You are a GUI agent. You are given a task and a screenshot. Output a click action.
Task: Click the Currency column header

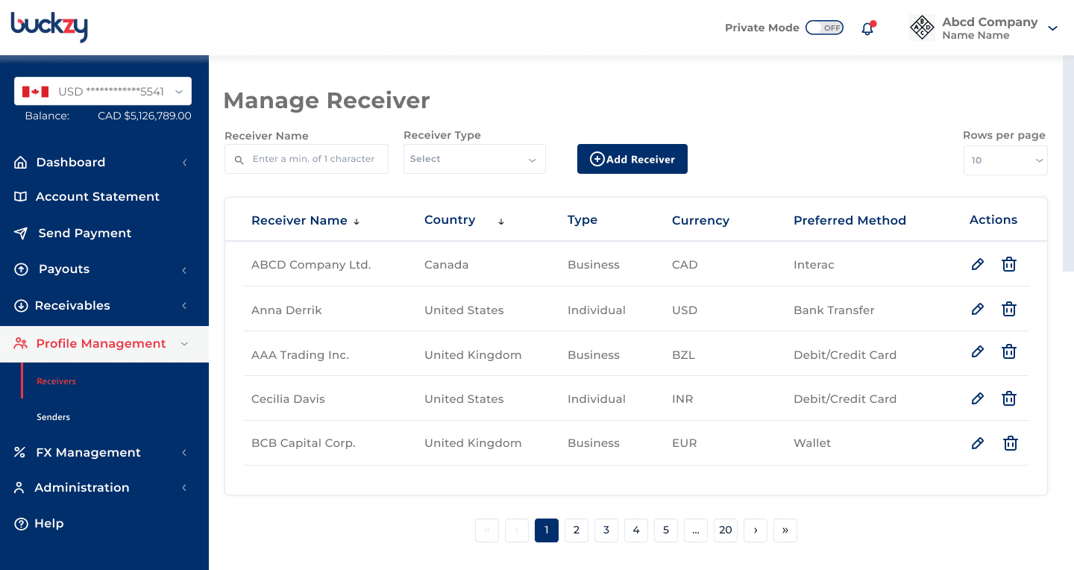click(x=700, y=221)
